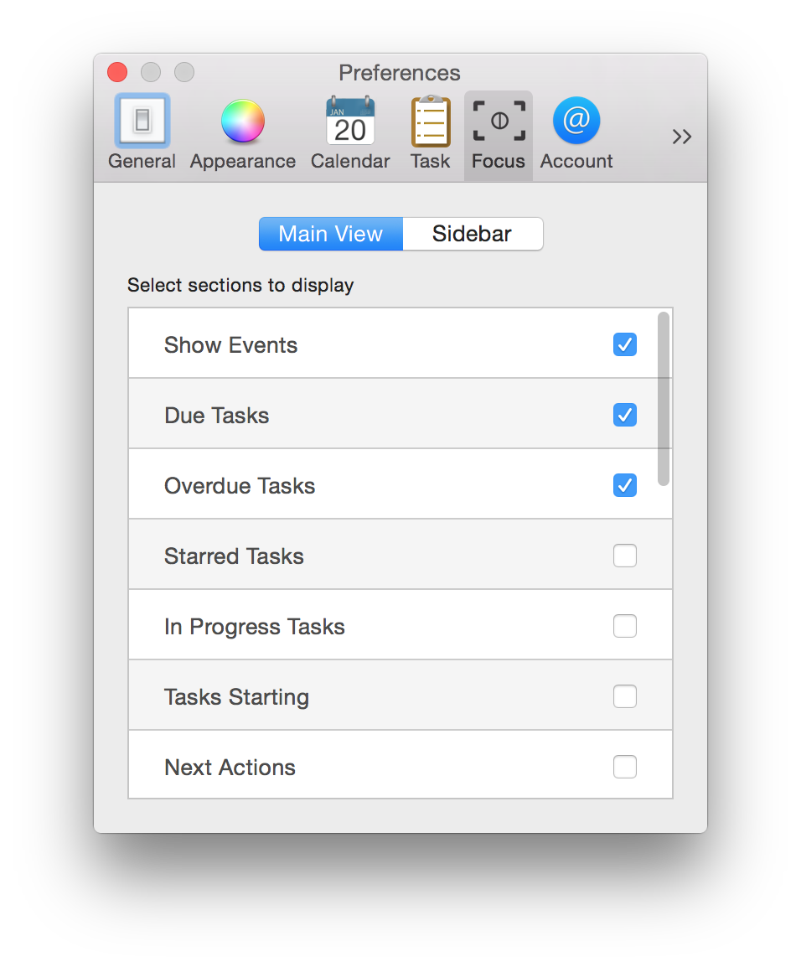Screen dimensions: 801x967
Task: Turn off Overdue Tasks checkbox
Action: coord(625,485)
